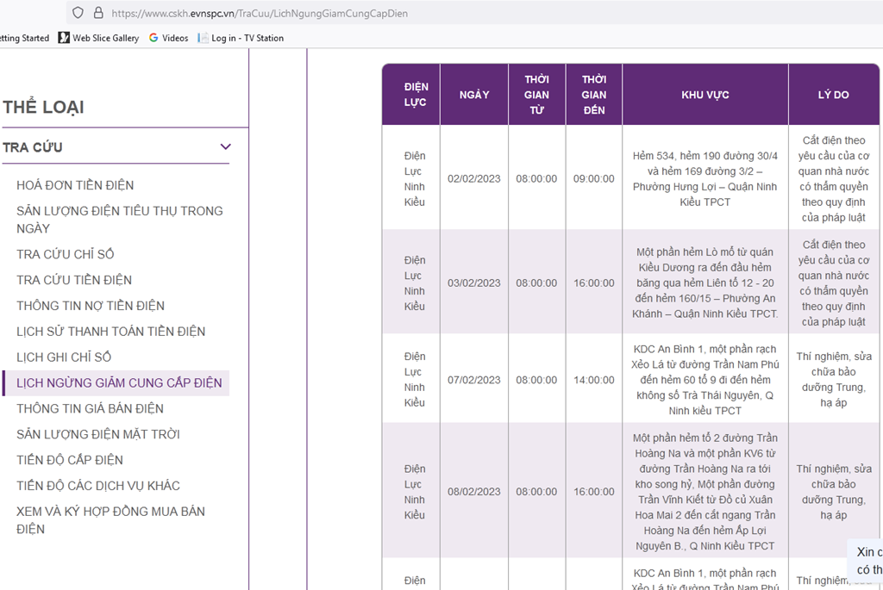Select the date cell 02/02/2023
The width and height of the screenshot is (883, 590).
474,179
